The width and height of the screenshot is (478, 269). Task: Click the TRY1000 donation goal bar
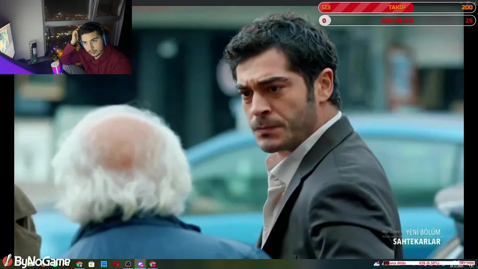pyautogui.click(x=429, y=263)
